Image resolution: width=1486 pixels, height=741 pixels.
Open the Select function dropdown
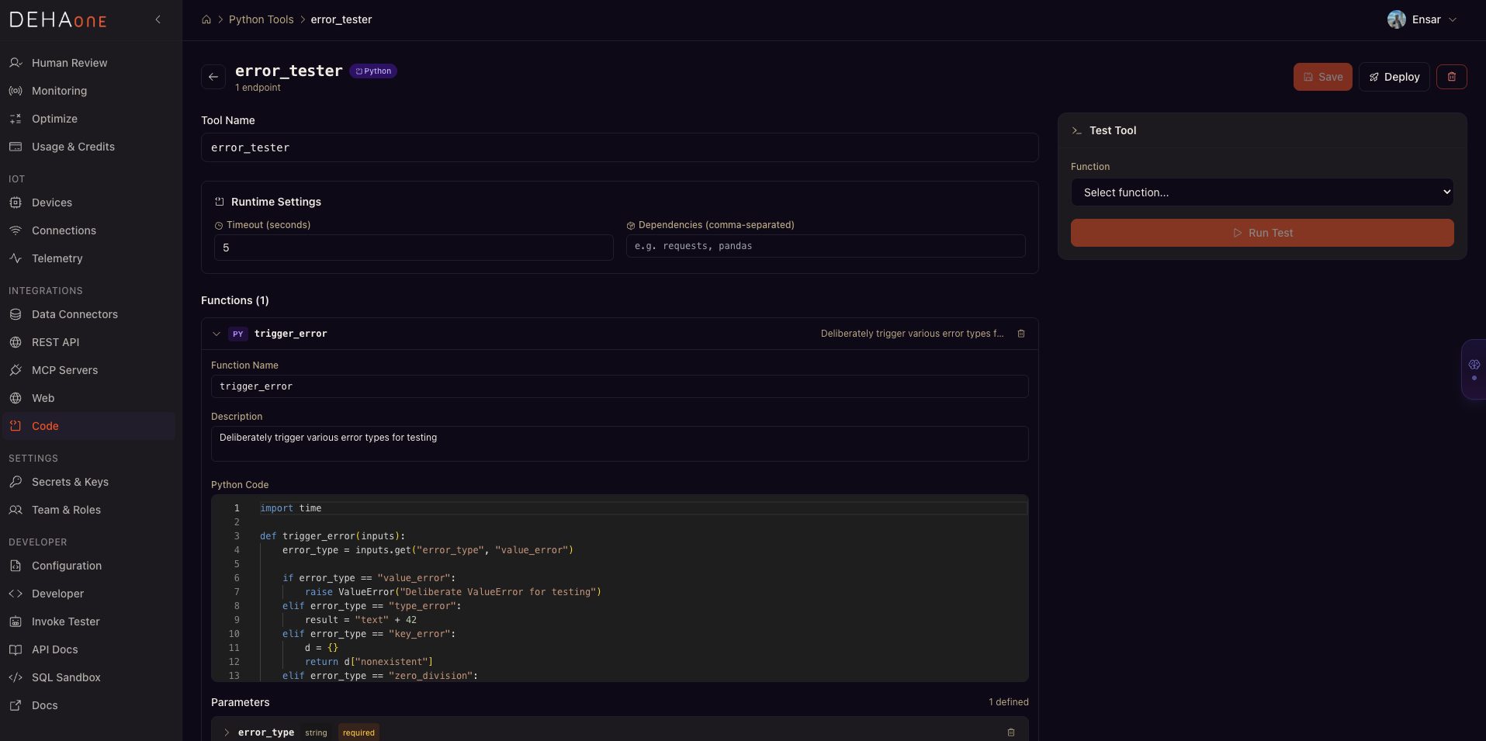(1262, 192)
